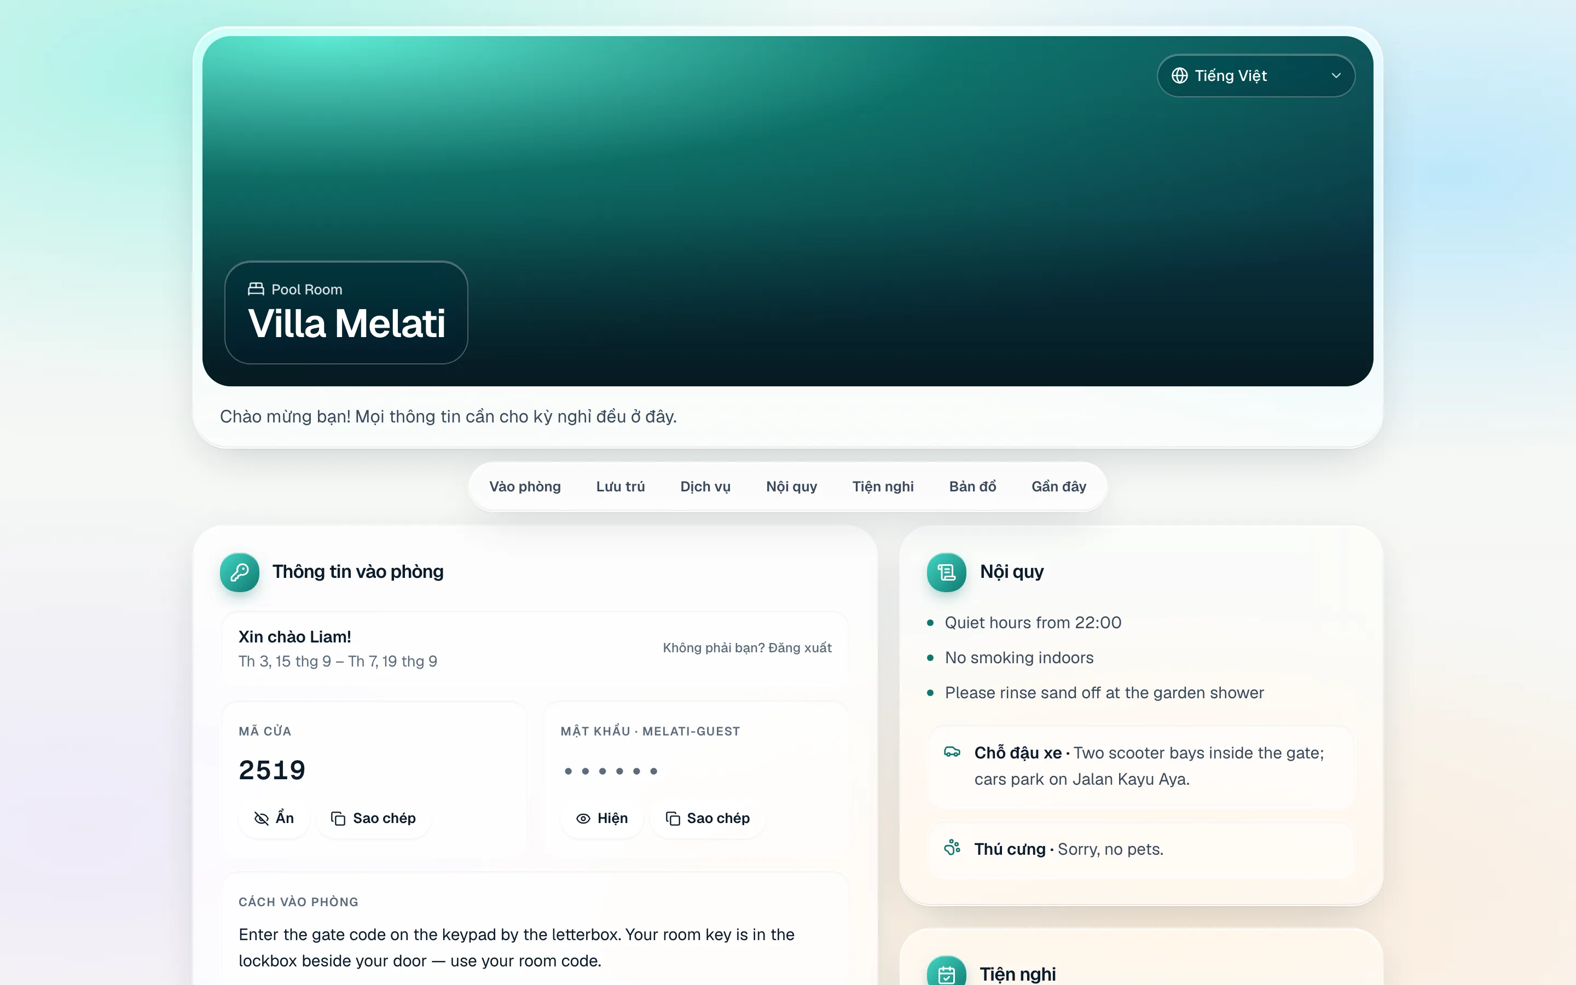Click the greeting Xin chào Liam!
The height and width of the screenshot is (985, 1576).
pos(295,636)
